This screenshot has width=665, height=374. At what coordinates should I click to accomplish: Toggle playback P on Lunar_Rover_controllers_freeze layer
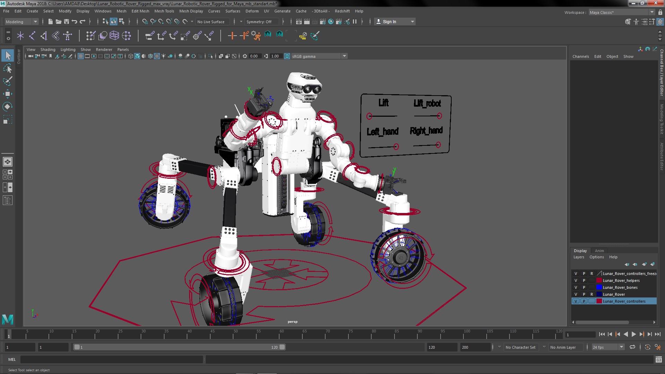click(584, 274)
